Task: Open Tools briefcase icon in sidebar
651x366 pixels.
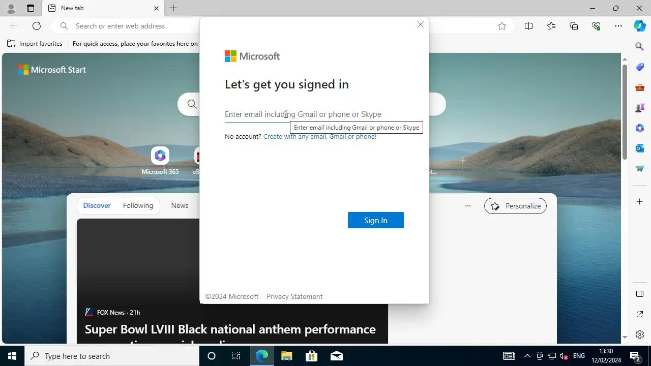Action: click(640, 87)
